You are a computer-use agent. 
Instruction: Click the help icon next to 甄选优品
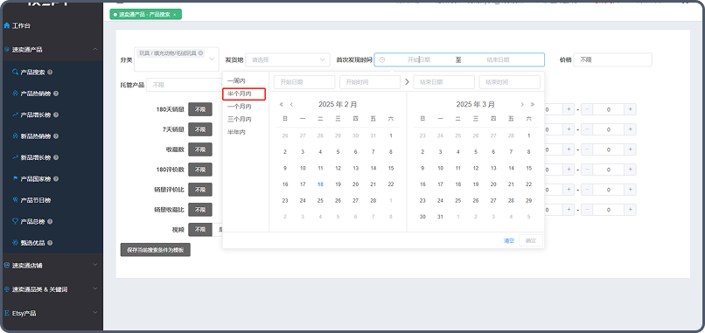tap(50, 243)
